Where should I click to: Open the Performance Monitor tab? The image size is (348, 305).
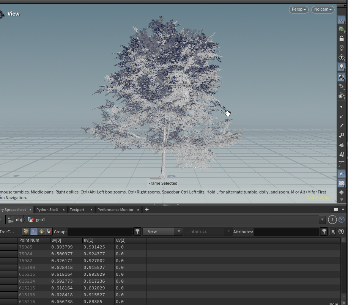point(115,210)
